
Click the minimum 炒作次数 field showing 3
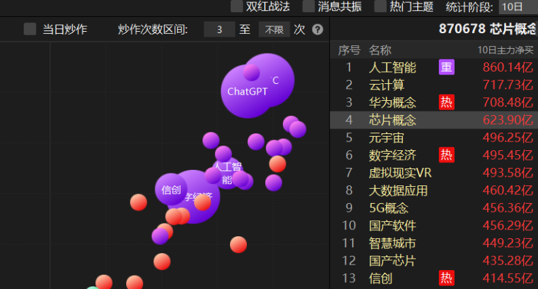[x=219, y=30]
